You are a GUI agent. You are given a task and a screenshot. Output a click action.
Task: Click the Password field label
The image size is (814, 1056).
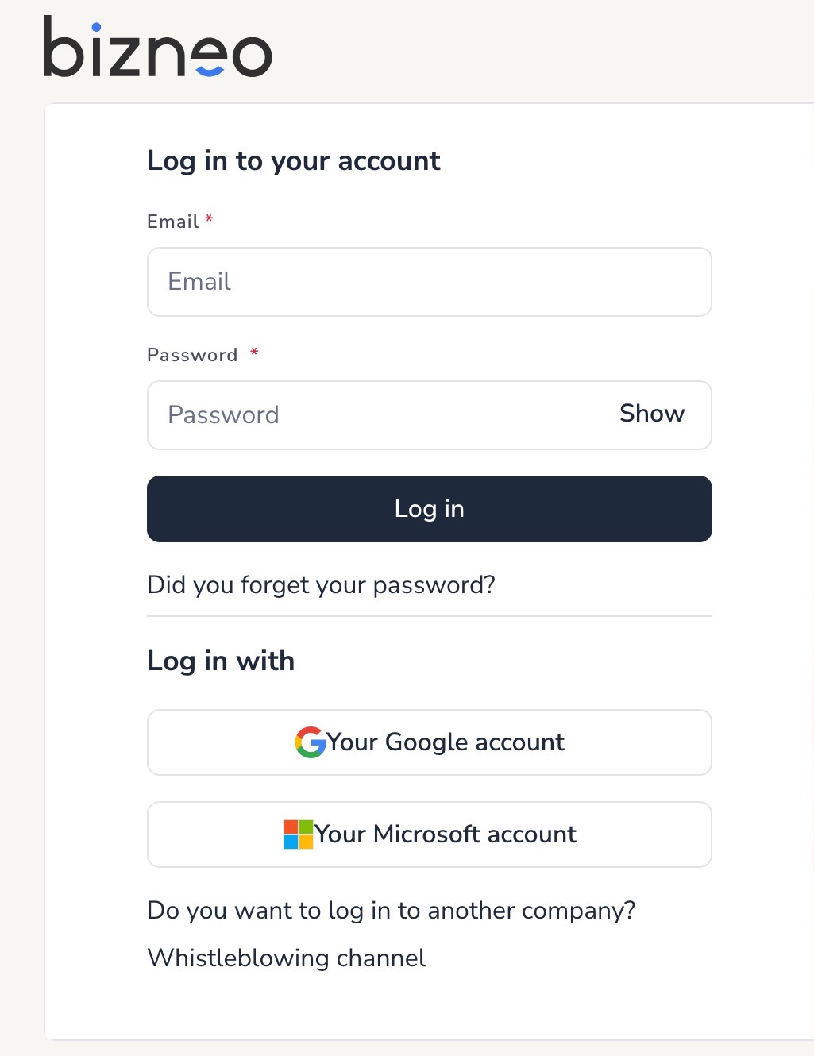[x=192, y=355]
